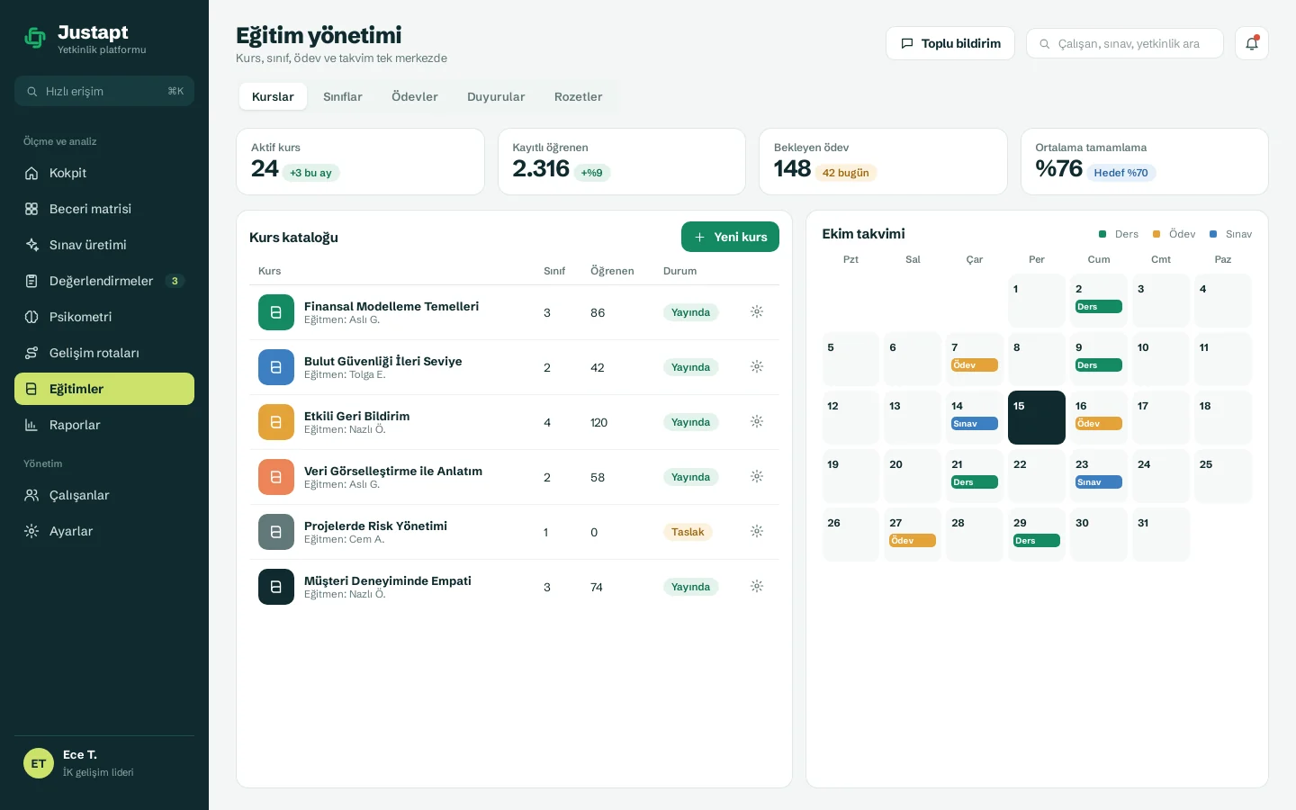Go to Beceri matrisi in sidebar
Image resolution: width=1296 pixels, height=810 pixels.
tap(104, 209)
